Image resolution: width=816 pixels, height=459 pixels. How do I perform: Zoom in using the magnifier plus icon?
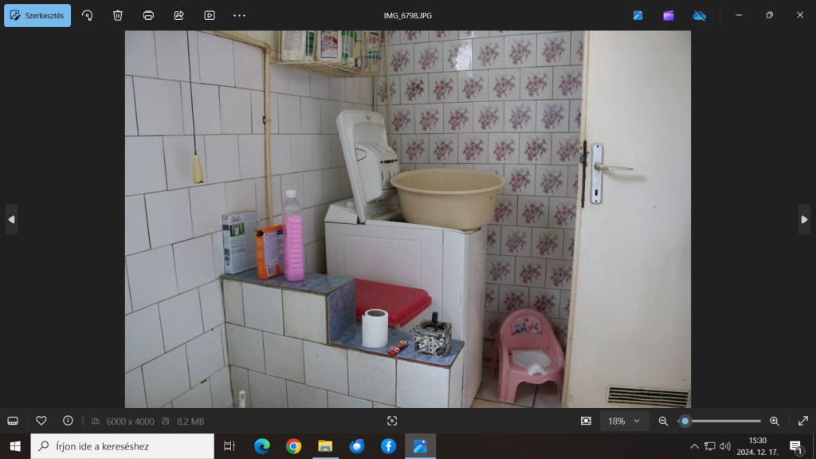774,421
